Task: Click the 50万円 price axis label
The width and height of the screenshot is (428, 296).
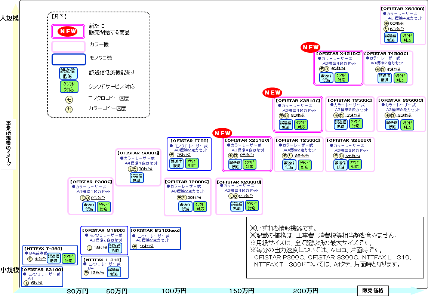Action: 117,292
